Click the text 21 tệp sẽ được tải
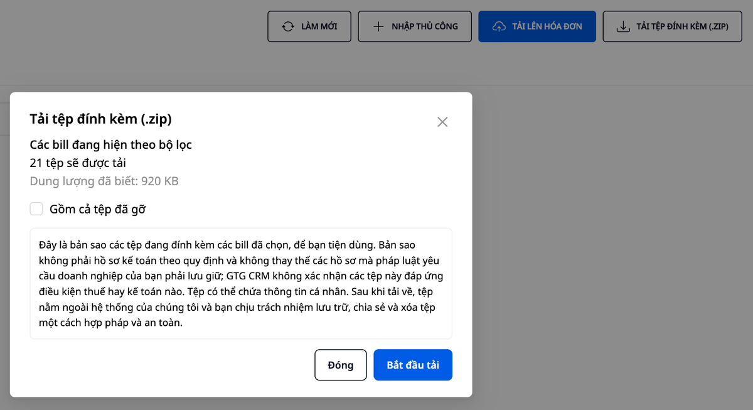Screen dimensions: 753x410 78,163
